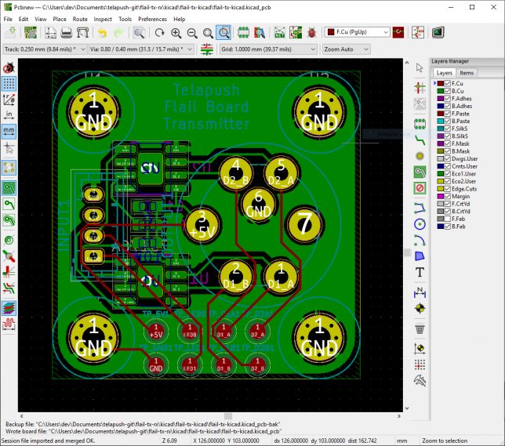Click the Load netlist icon
505x446 pixels.
click(x=279, y=32)
